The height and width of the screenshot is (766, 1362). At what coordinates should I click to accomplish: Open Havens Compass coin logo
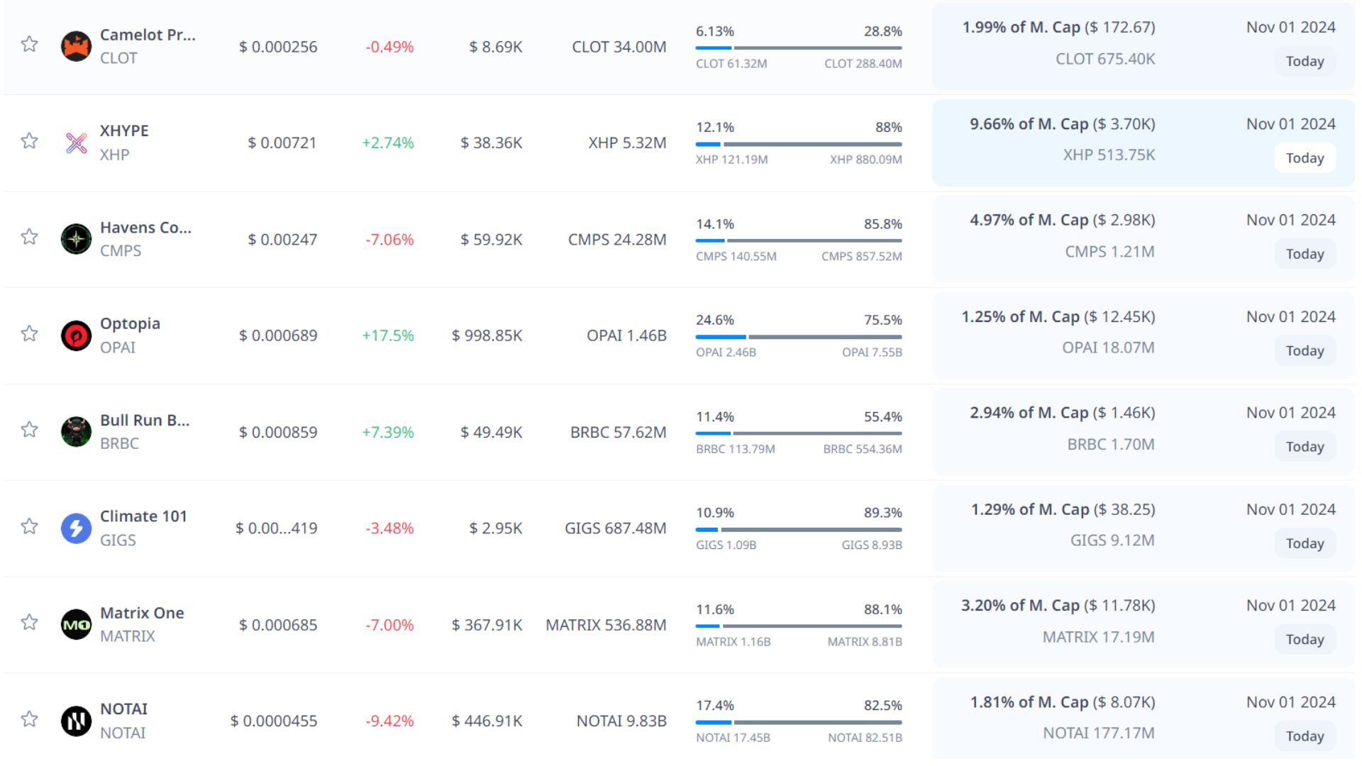[76, 239]
